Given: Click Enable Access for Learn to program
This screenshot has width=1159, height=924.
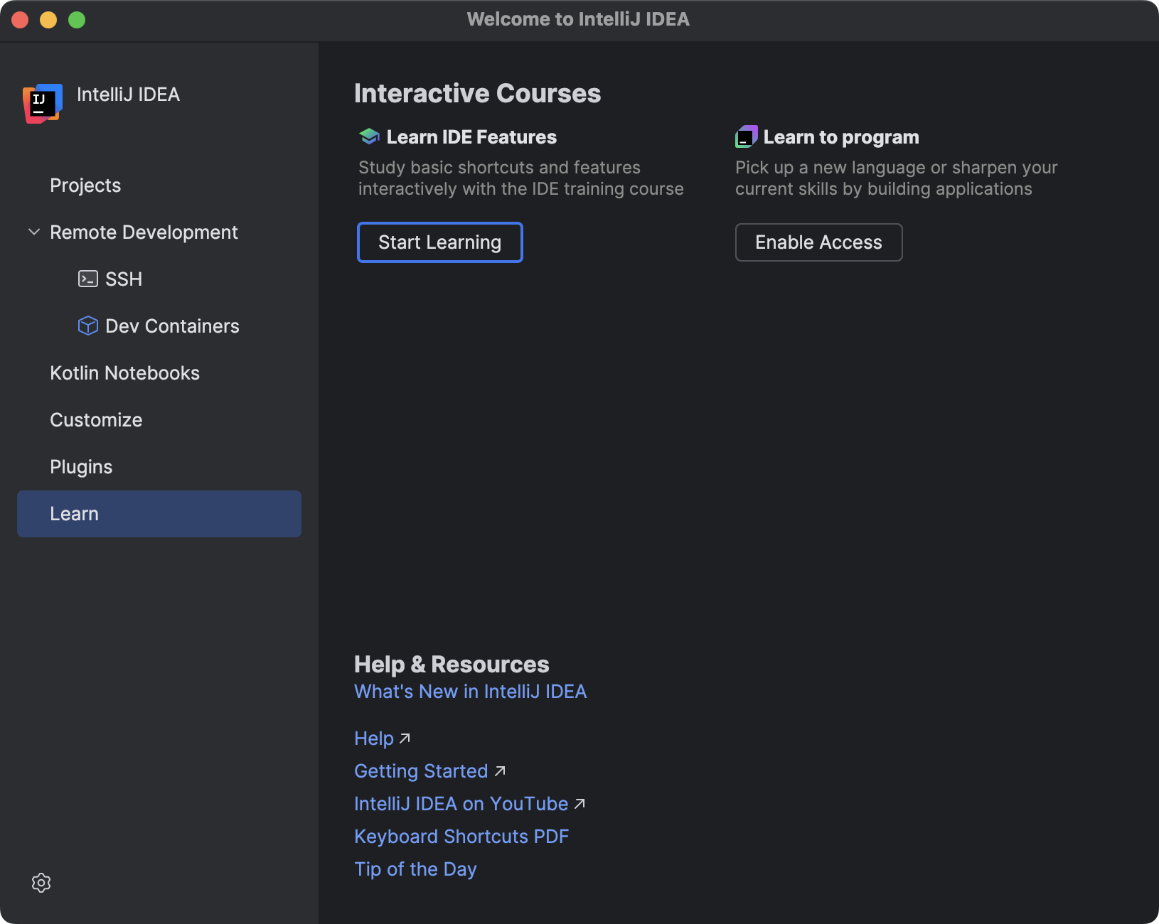Looking at the screenshot, I should tap(818, 242).
